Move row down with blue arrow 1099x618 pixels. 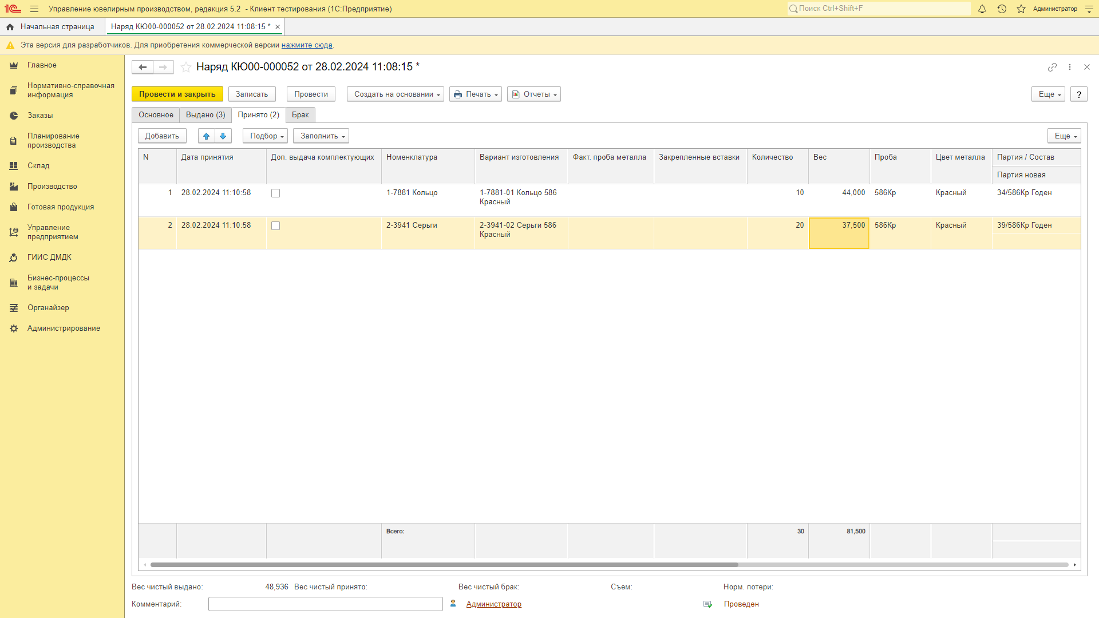point(223,136)
